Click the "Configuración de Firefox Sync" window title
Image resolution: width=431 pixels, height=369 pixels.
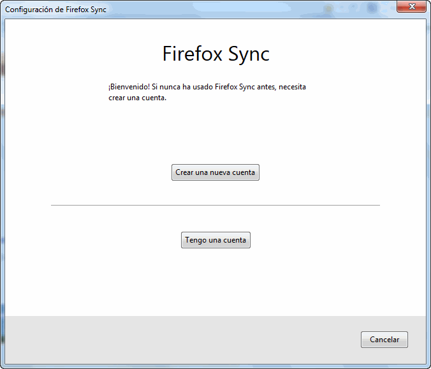point(55,10)
